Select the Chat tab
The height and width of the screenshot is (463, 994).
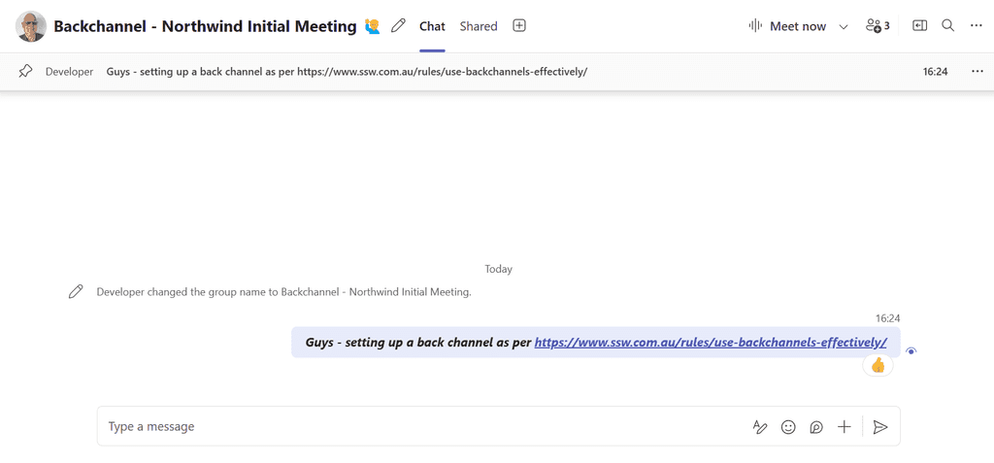pos(432,26)
